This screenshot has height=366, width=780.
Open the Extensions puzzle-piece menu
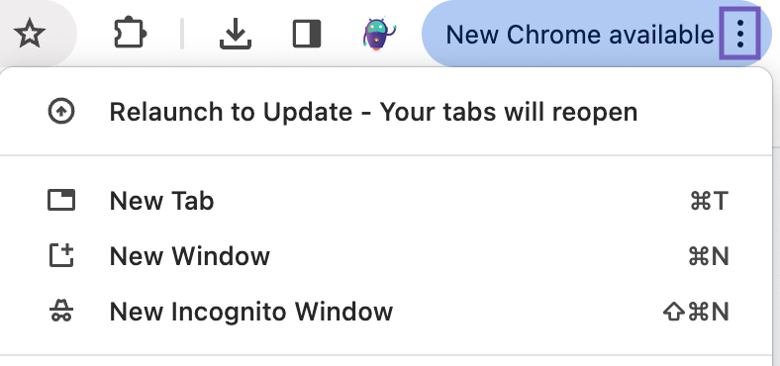tap(130, 34)
